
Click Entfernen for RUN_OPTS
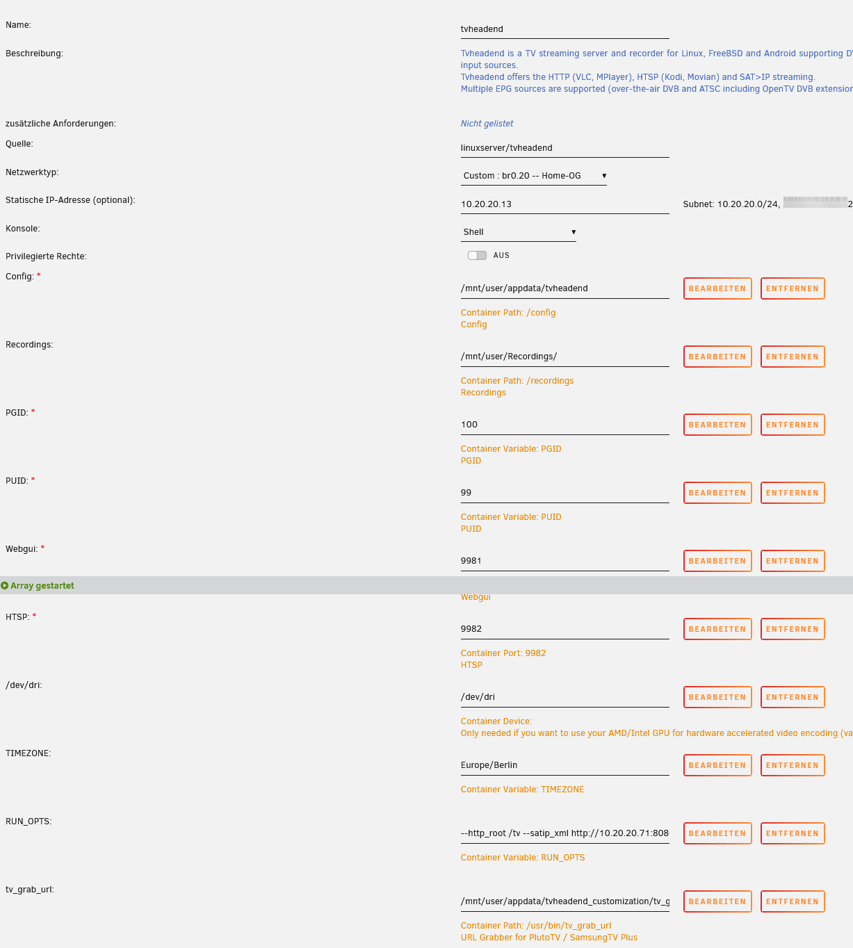point(793,833)
